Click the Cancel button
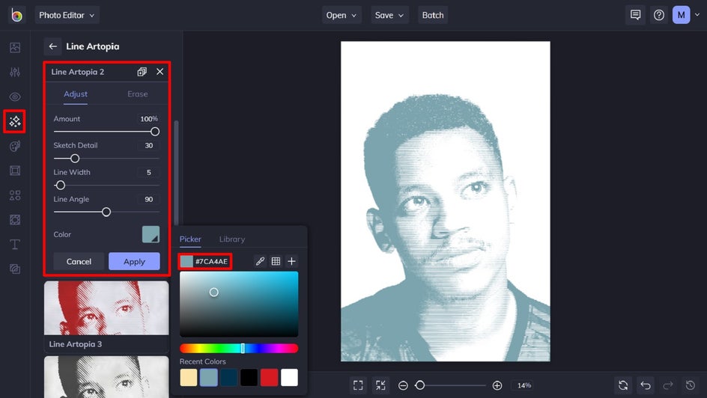 point(79,262)
